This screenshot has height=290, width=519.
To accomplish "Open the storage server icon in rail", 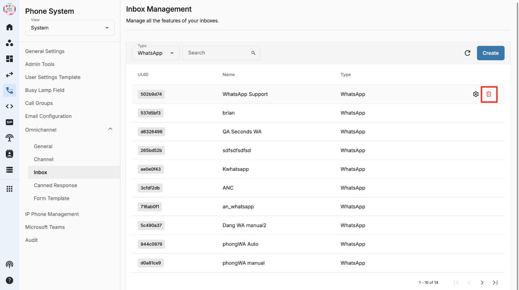I will (x=9, y=170).
